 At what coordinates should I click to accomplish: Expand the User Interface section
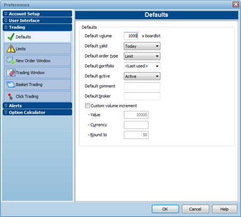pyautogui.click(x=37, y=20)
